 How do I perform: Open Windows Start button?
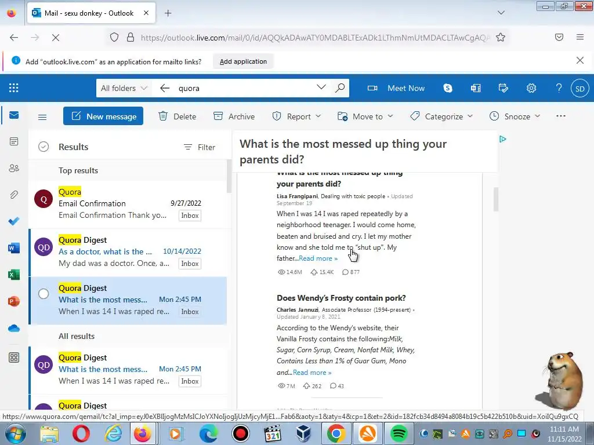(15, 433)
